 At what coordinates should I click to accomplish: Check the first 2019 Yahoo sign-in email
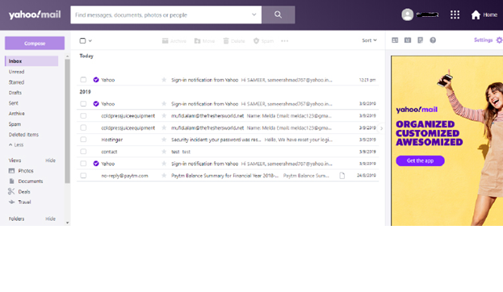pos(83,103)
